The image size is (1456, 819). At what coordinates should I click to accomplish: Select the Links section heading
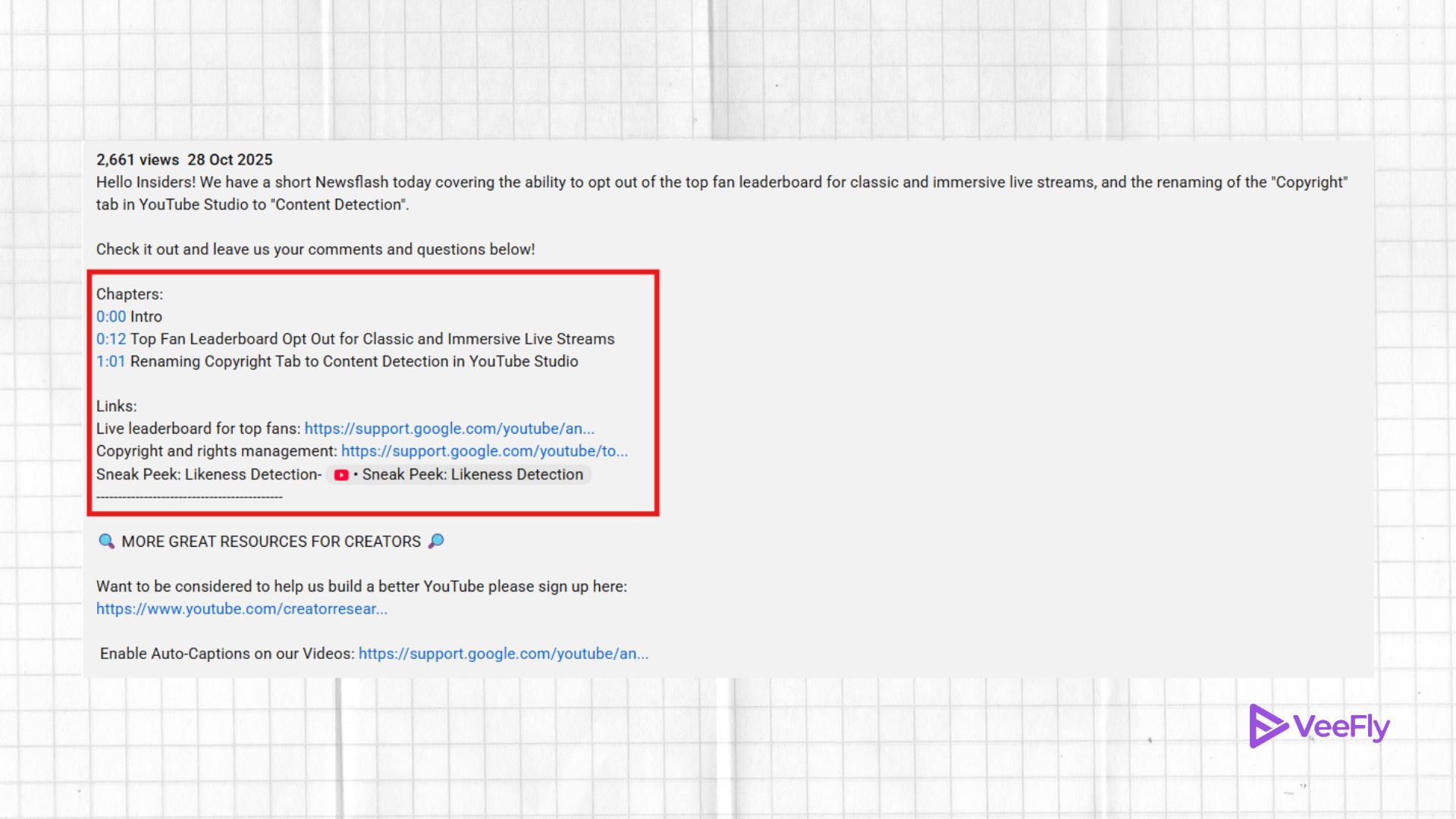[x=115, y=406]
